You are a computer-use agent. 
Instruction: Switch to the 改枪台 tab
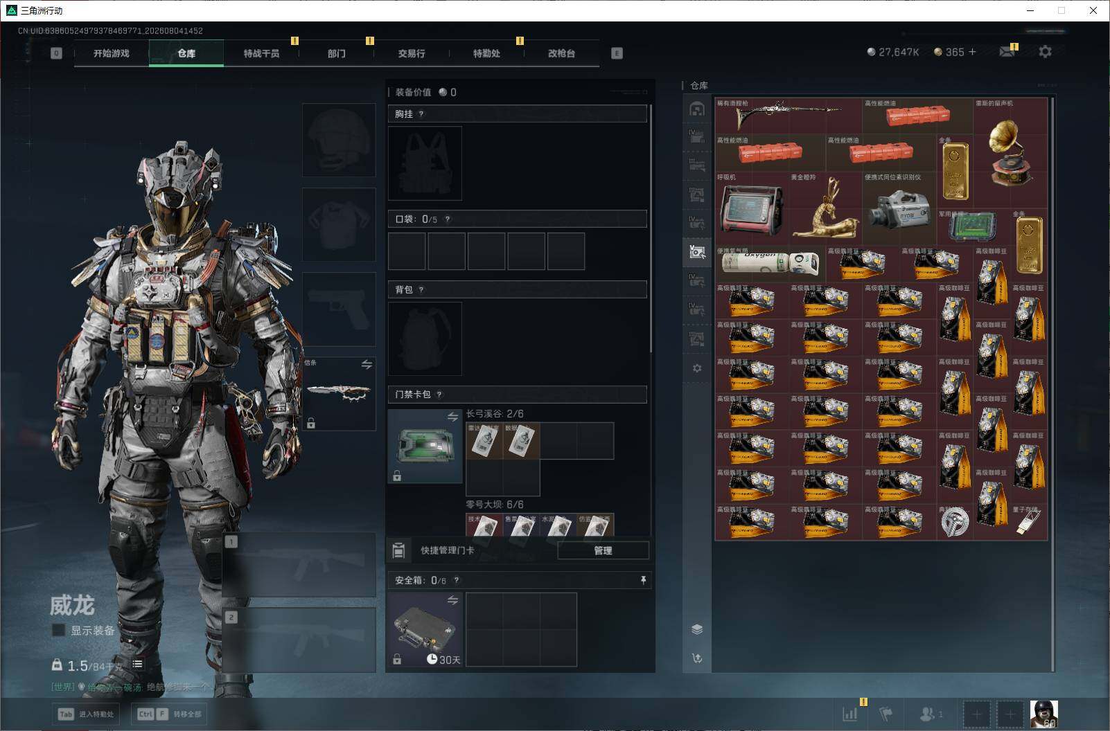(561, 53)
